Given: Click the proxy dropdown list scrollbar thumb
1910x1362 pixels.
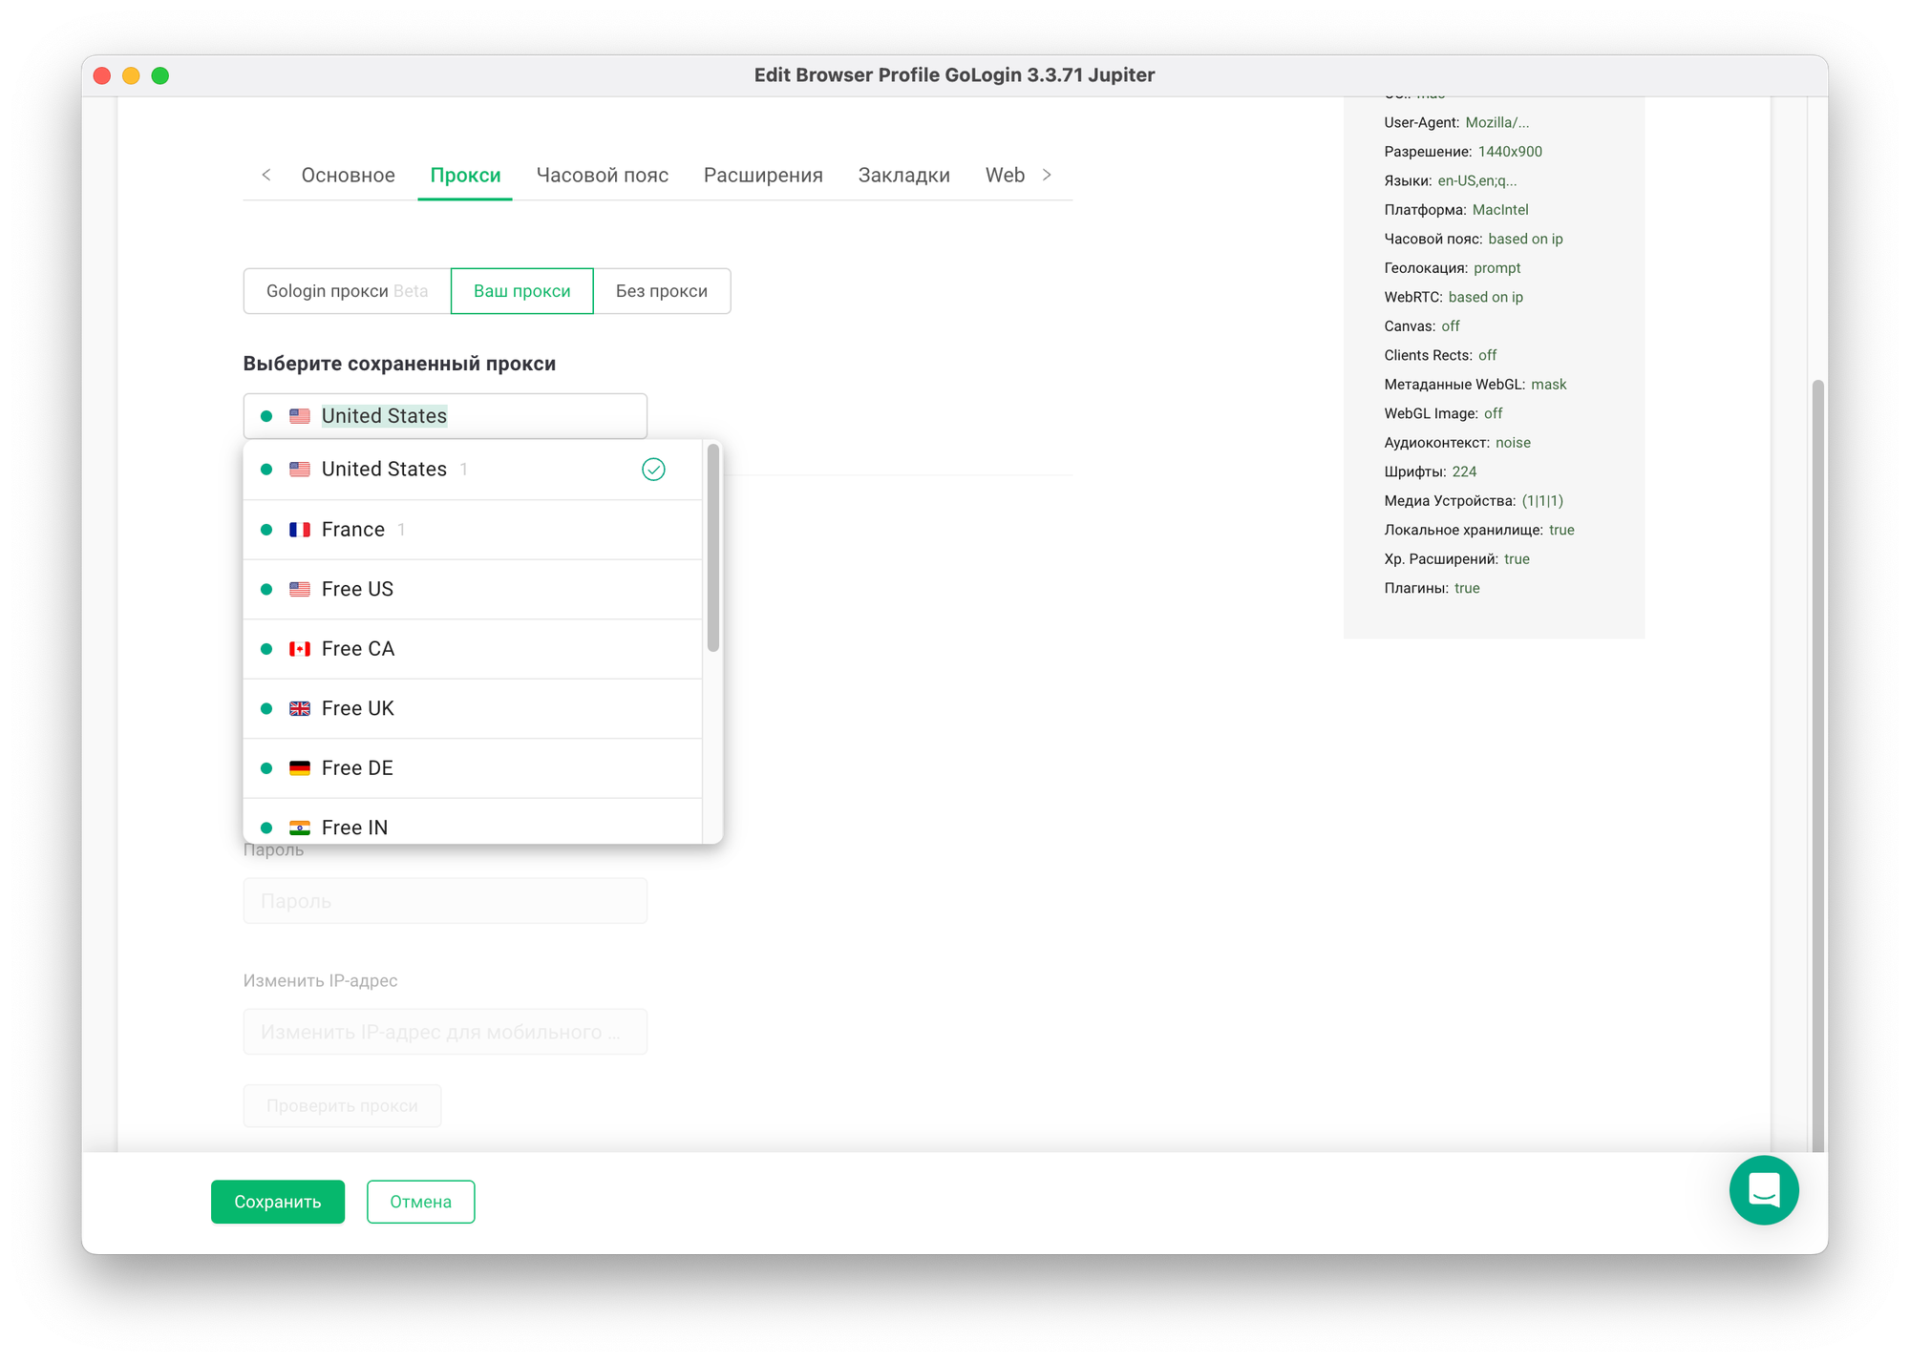Looking at the screenshot, I should [712, 549].
